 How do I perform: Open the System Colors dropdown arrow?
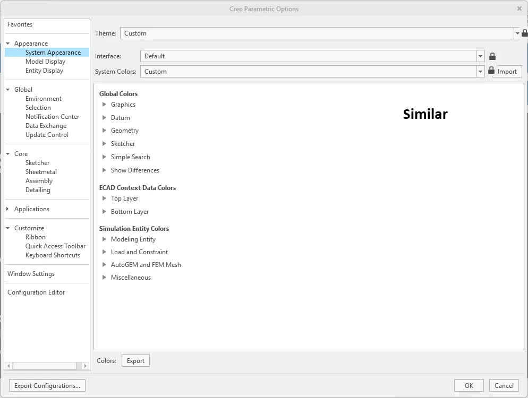click(x=481, y=71)
